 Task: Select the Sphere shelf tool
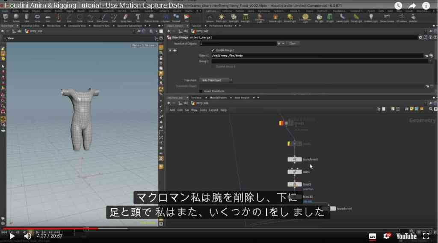pos(16,18)
